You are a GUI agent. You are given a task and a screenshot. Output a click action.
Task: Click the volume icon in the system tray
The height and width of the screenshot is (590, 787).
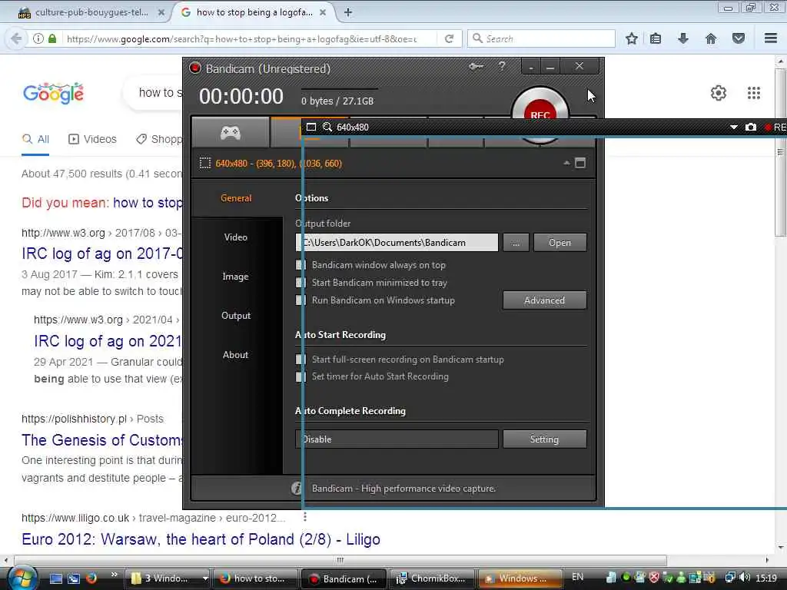745,578
